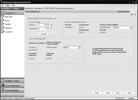Switch to the Fluid Selection tab
Screen dimensions: 138x100
[x=39, y=8]
